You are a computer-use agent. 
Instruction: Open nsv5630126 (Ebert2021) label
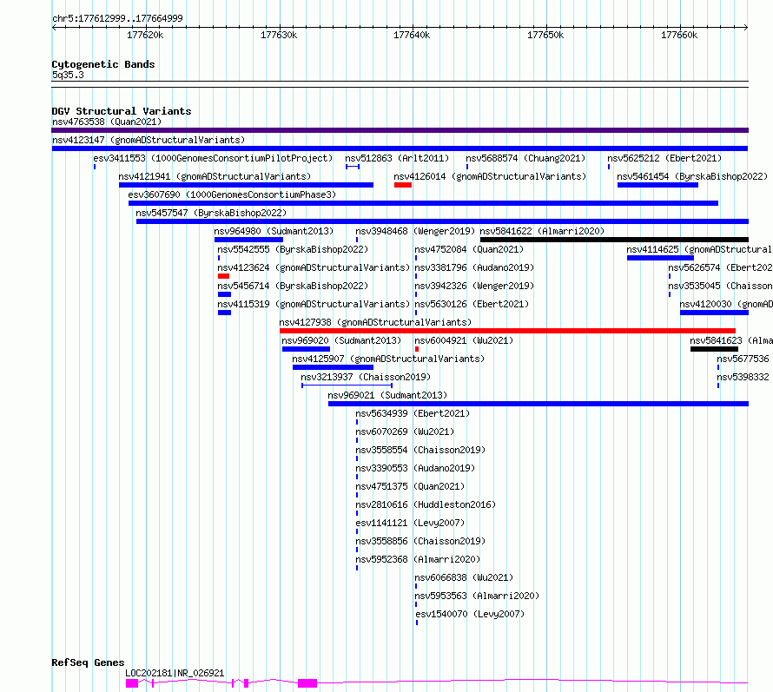[472, 304]
